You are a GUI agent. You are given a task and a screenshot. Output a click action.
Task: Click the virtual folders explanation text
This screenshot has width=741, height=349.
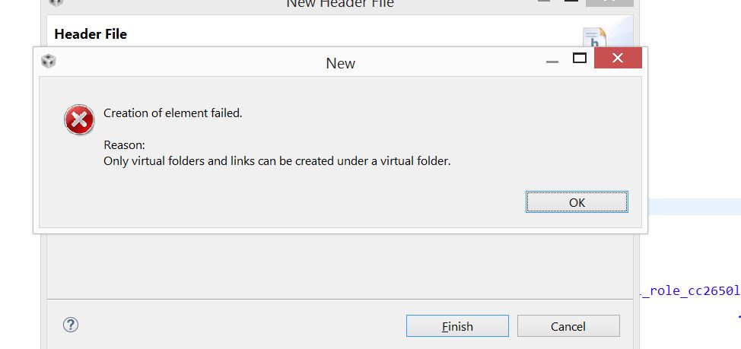pyautogui.click(x=277, y=161)
